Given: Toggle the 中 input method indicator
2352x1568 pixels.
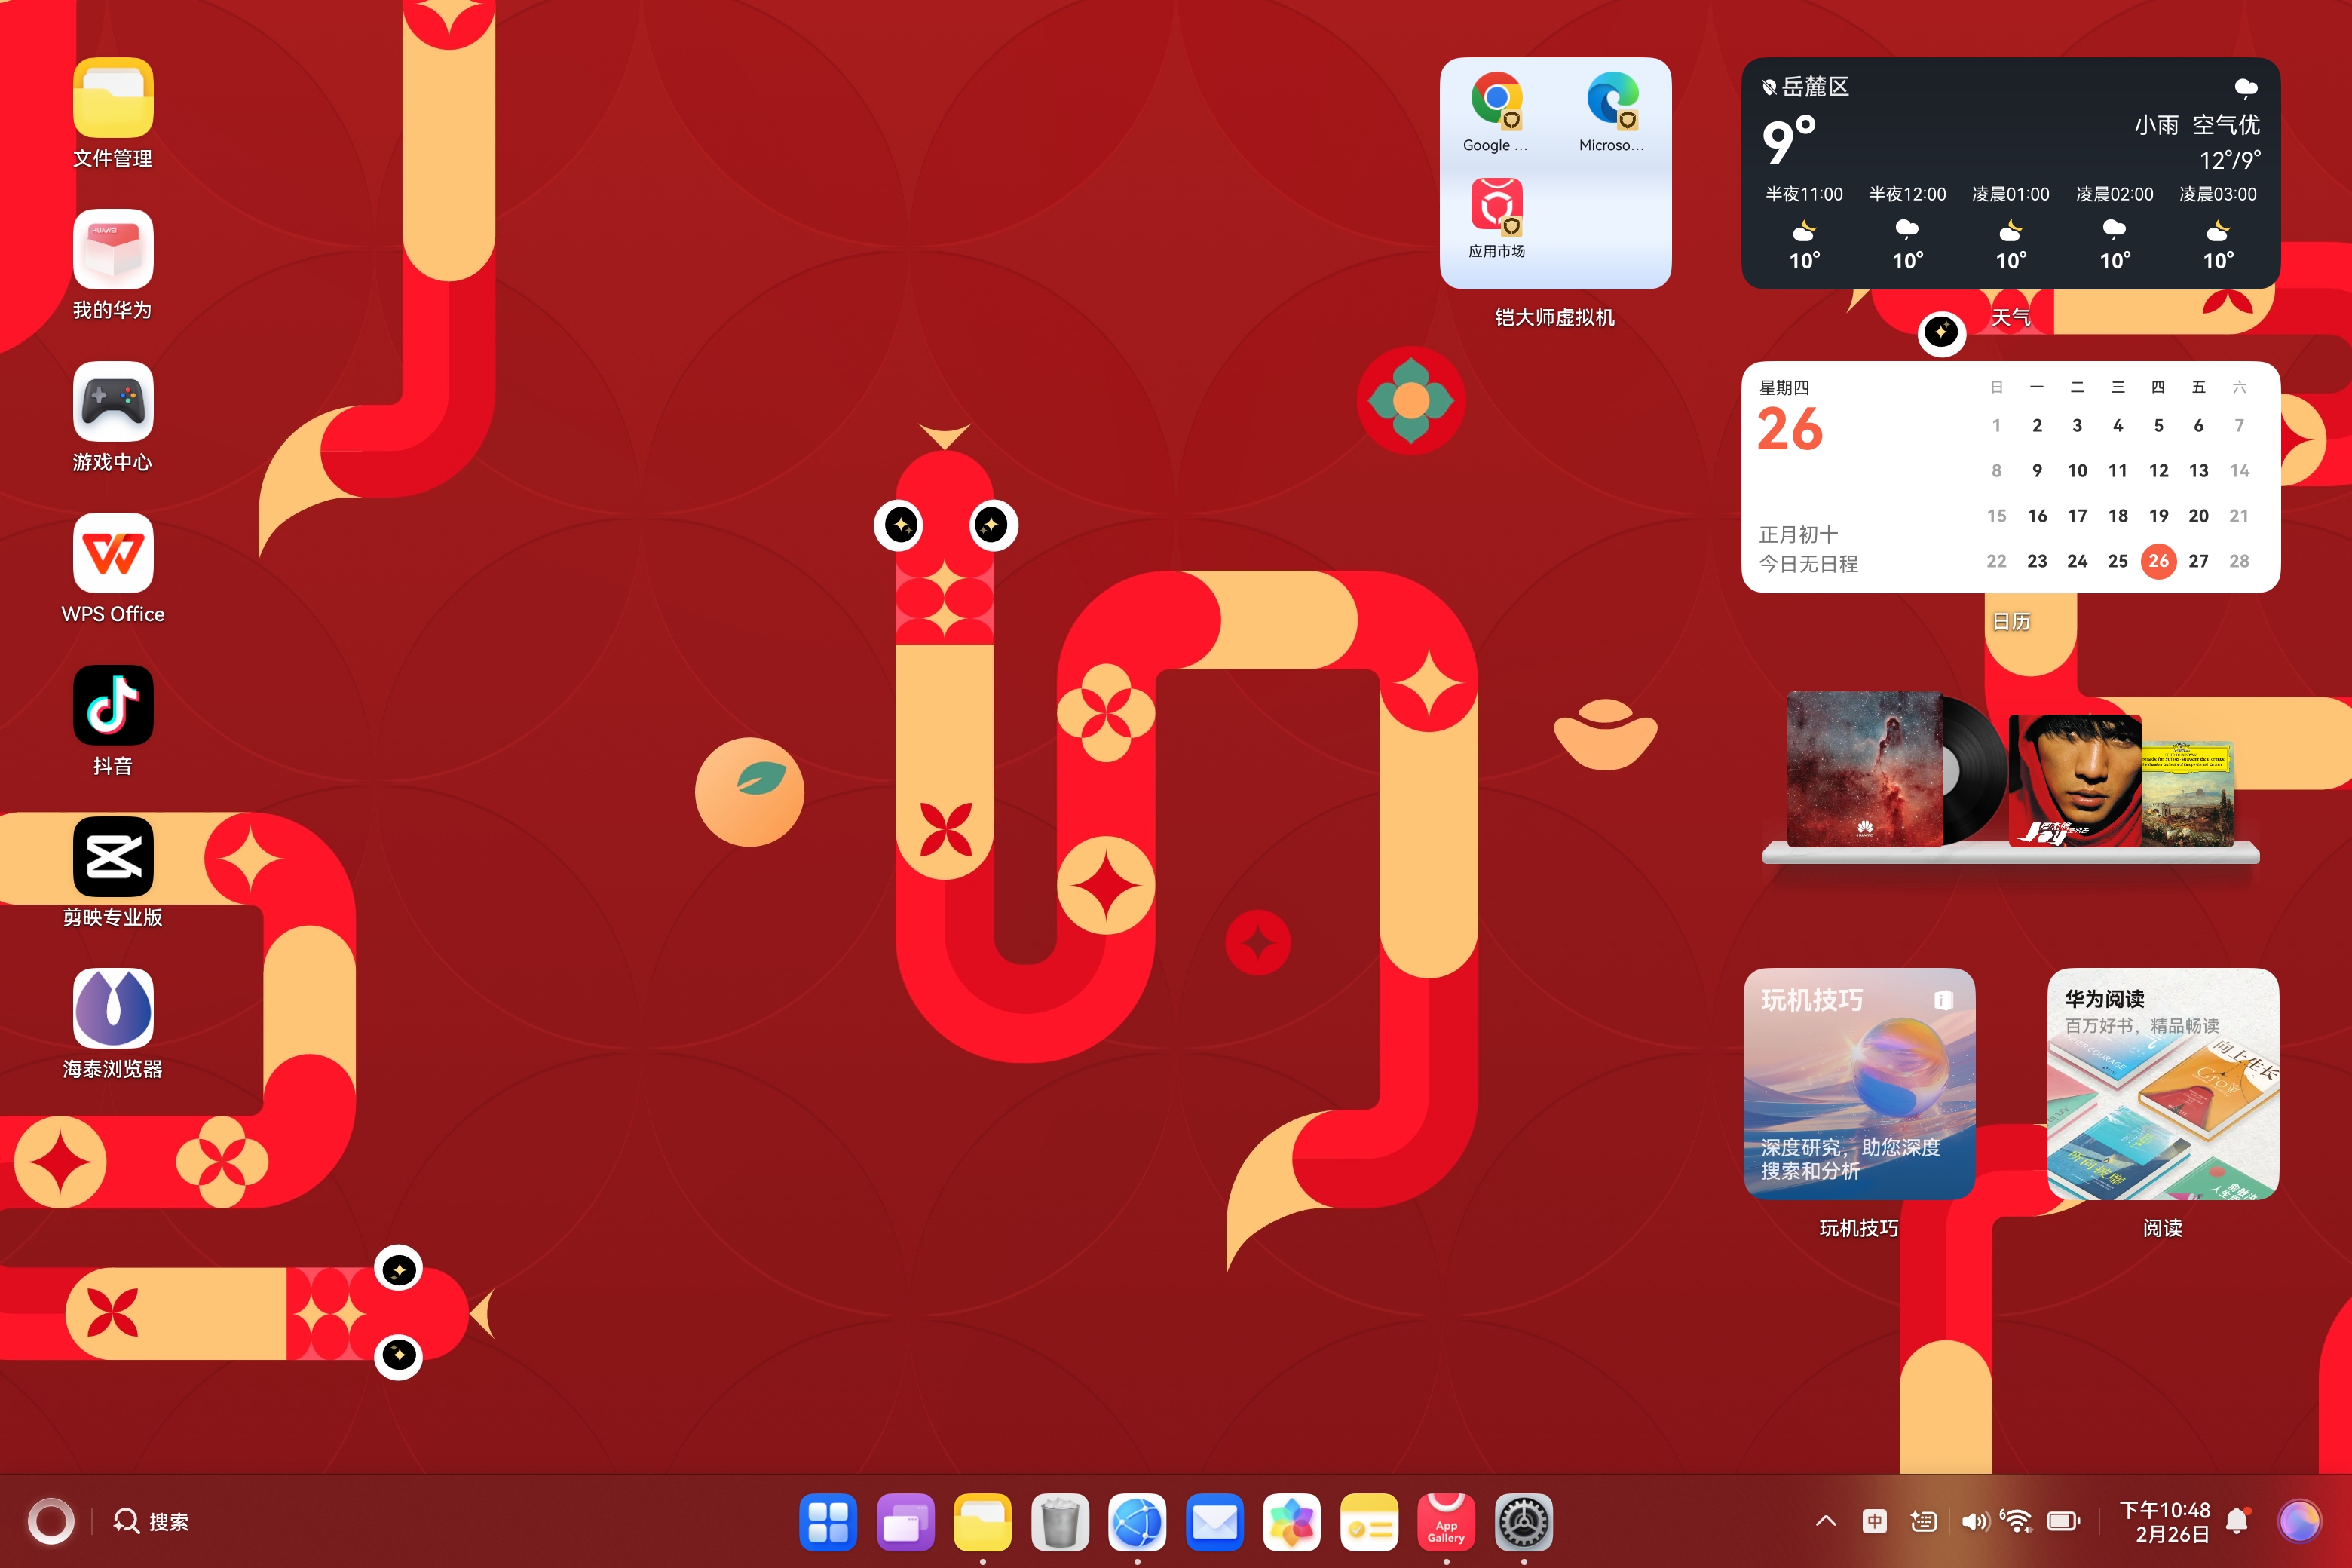Looking at the screenshot, I should pyautogui.click(x=1874, y=1521).
